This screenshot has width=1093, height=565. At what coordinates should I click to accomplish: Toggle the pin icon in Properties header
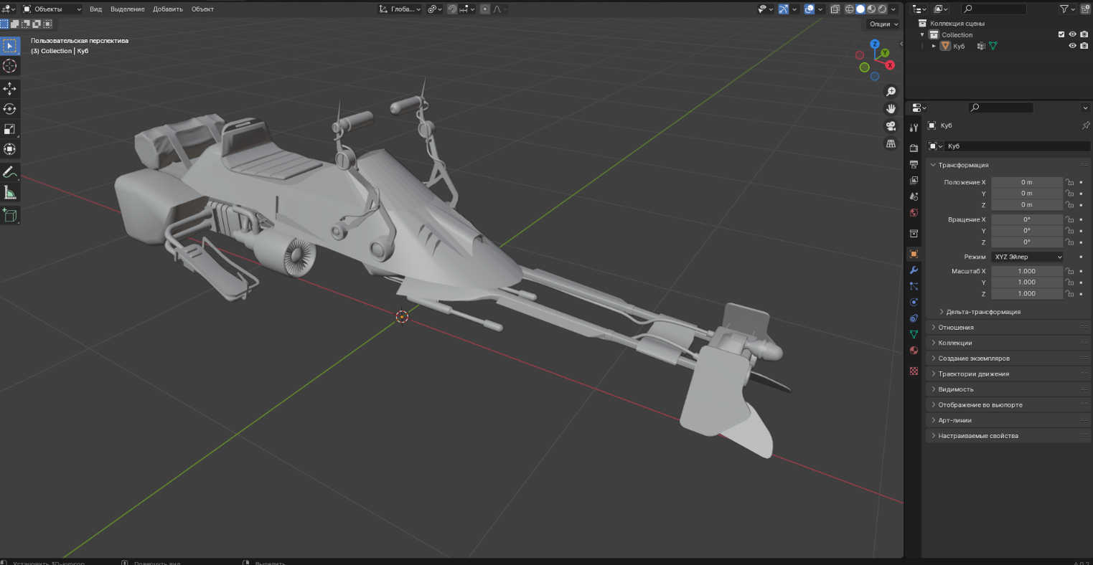point(1085,125)
